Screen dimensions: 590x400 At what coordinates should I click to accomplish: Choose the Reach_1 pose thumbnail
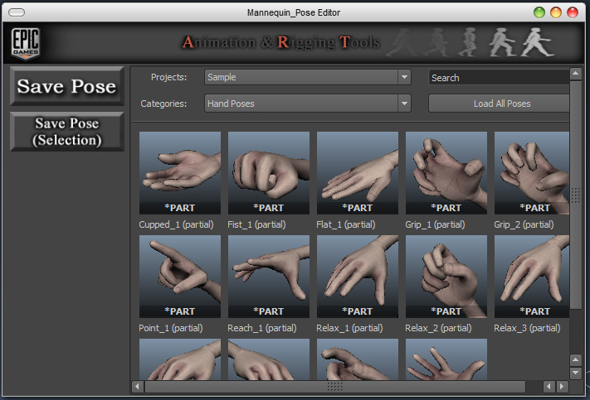tap(269, 277)
